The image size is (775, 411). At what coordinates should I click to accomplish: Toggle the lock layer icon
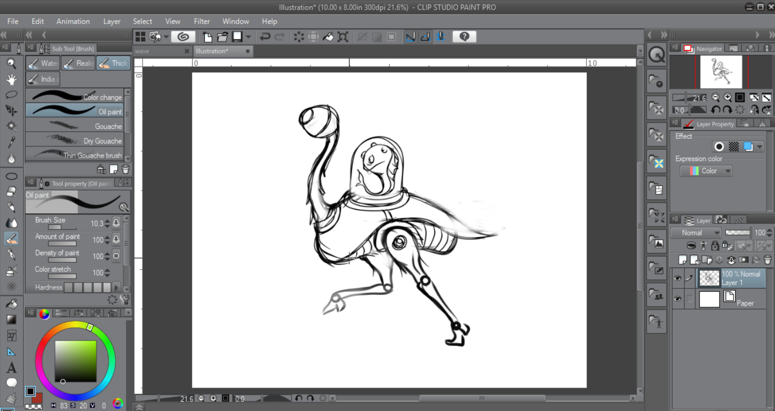coord(715,246)
